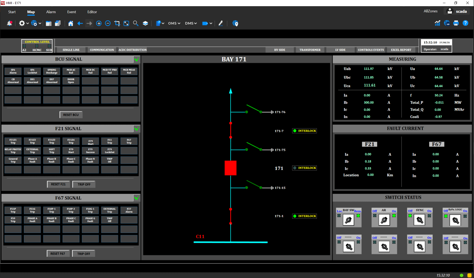Toggle the AR rotary switch

384,220
